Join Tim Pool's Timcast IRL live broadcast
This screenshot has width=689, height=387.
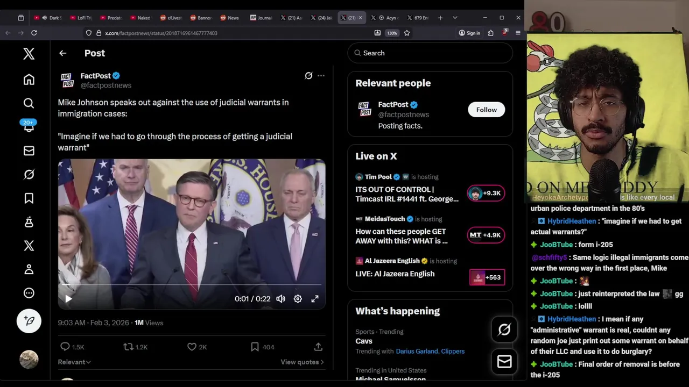407,194
